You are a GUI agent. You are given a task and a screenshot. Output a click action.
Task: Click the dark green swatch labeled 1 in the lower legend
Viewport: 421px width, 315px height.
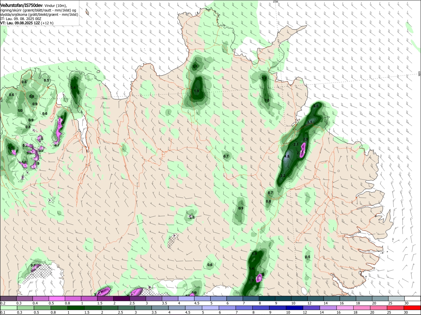tap(76, 308)
